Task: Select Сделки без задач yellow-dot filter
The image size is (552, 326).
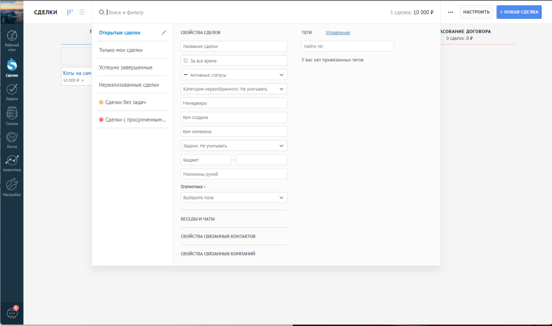Action: (x=126, y=102)
